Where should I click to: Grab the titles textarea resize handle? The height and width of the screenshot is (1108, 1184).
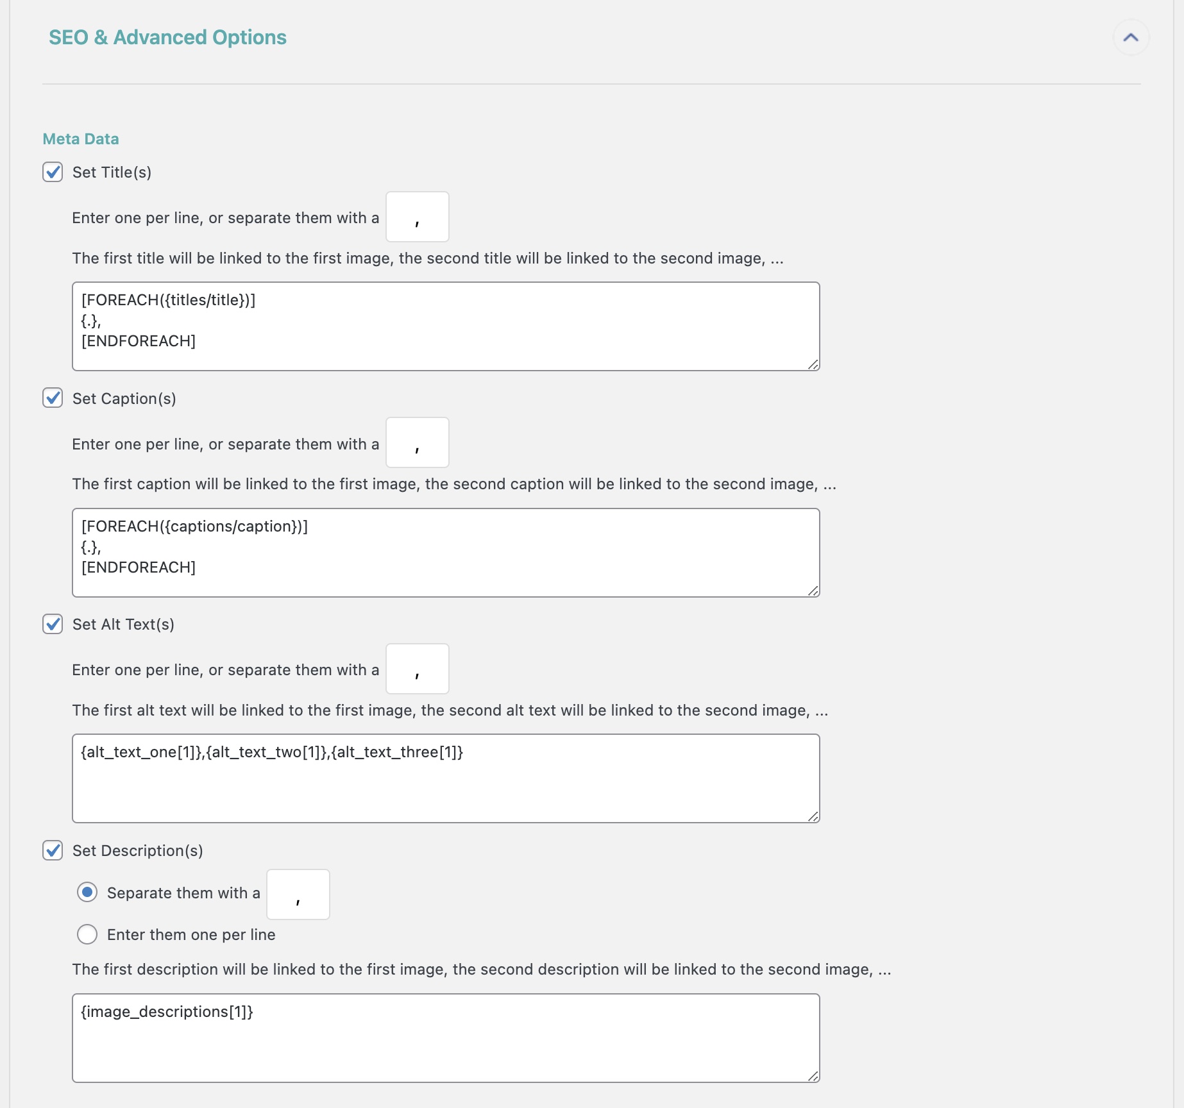813,364
